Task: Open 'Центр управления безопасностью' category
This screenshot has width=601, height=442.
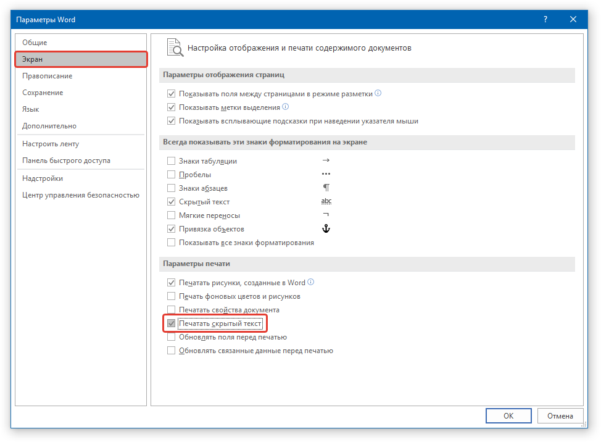Action: pos(81,195)
